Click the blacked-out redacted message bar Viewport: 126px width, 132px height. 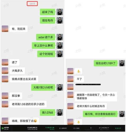click(x=88, y=84)
